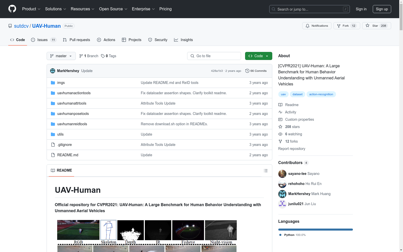This screenshot has height=252, width=403.
Task: Expand the Resources menu
Action: 83,9
